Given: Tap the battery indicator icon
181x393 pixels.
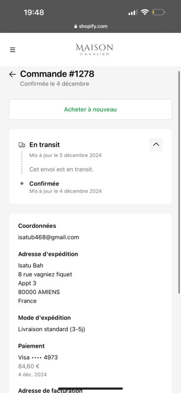Looking at the screenshot, I should tap(158, 12).
